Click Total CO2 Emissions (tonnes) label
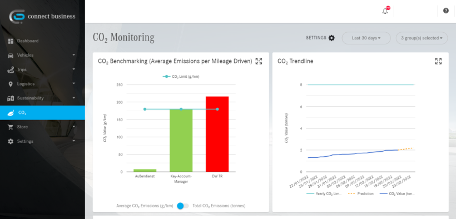Image resolution: width=456 pixels, height=219 pixels. [219, 206]
